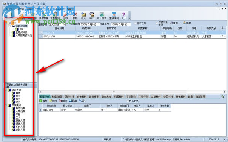Select the 普通 secrecy level node
This screenshot has height=142, width=228.
(18, 93)
